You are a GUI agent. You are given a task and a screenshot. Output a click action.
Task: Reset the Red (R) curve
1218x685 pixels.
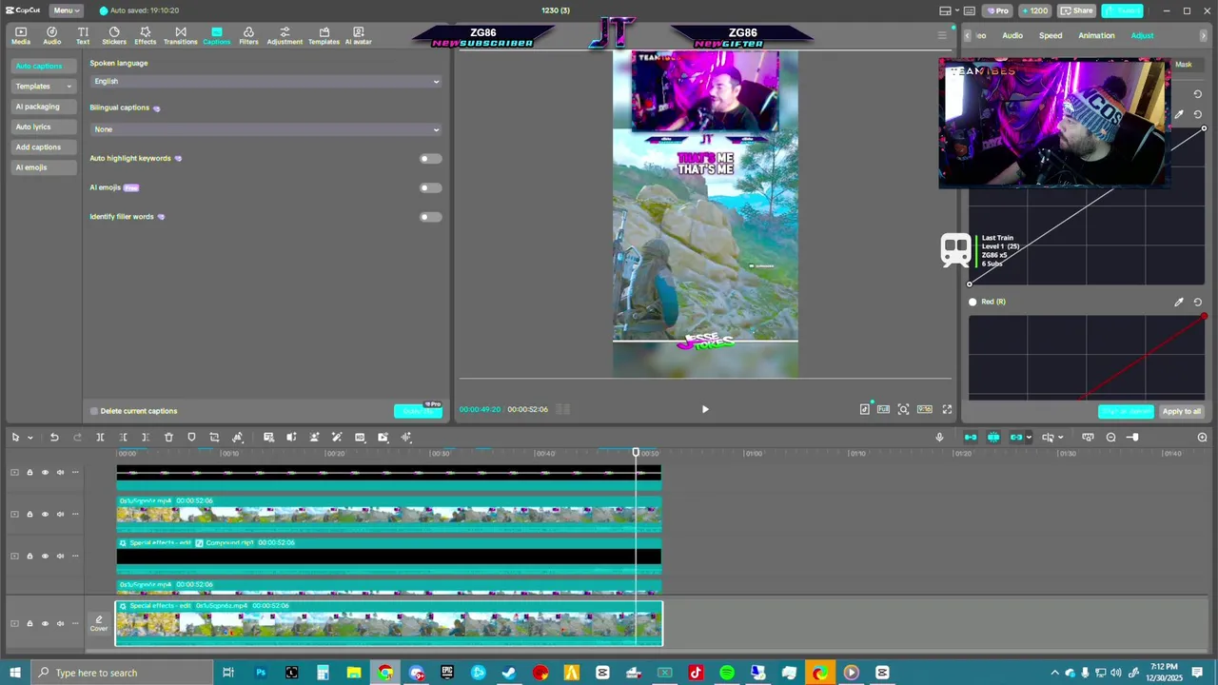click(1198, 302)
